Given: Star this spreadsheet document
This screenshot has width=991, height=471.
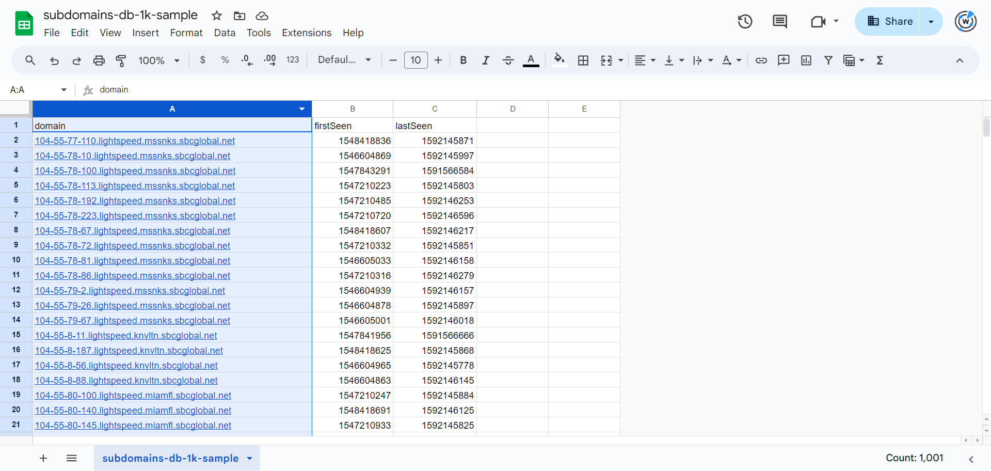Looking at the screenshot, I should [x=217, y=15].
